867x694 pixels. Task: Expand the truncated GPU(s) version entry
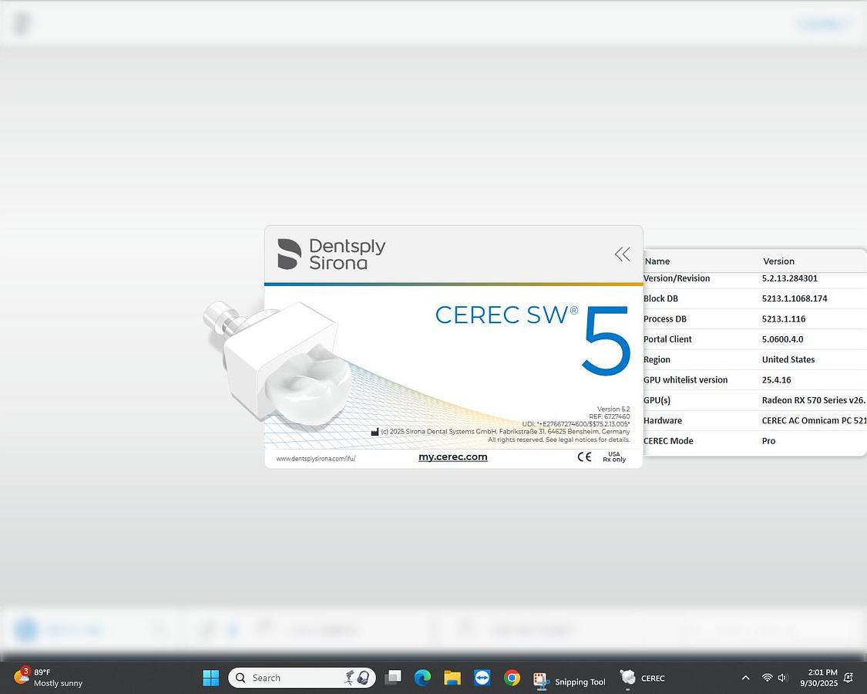pos(814,399)
